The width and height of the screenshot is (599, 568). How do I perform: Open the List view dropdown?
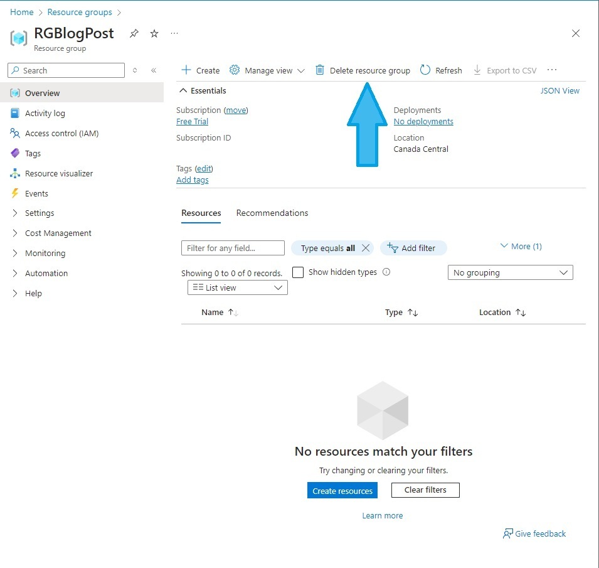pos(237,287)
